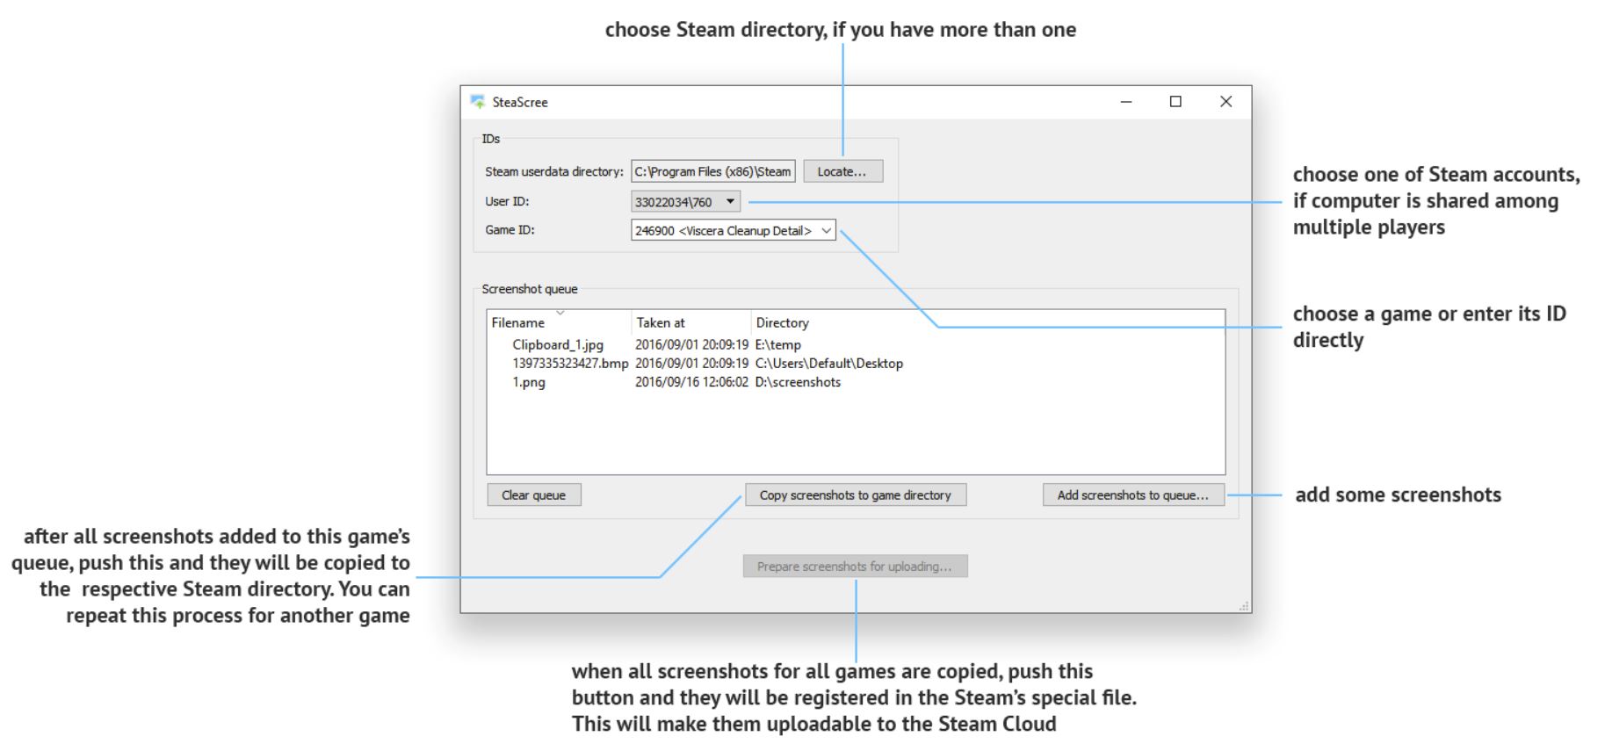Sort by the Filename column header
The width and height of the screenshot is (1605, 751).
pyautogui.click(x=559, y=322)
